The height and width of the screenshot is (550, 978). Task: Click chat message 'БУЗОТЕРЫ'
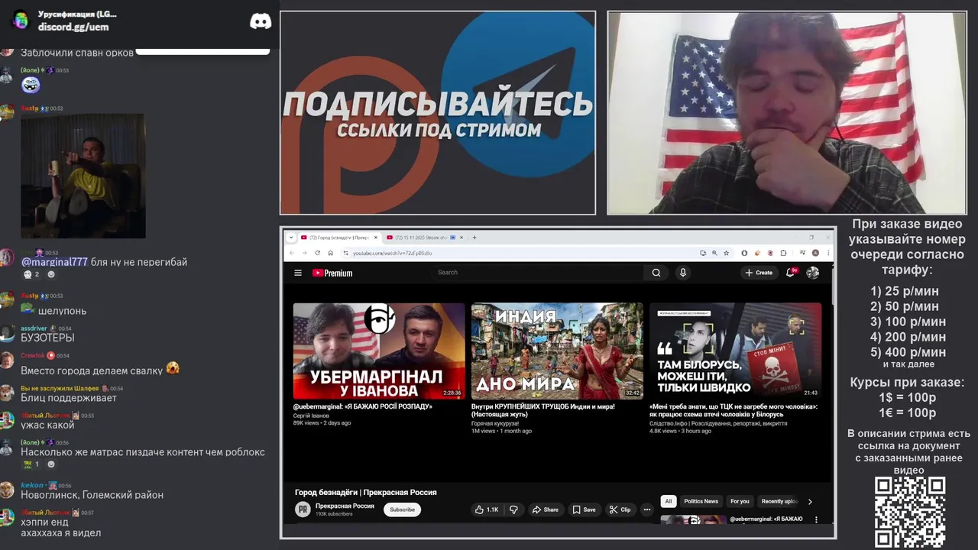[47, 338]
